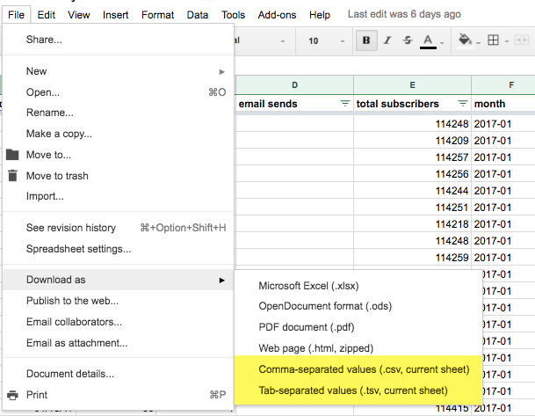Image resolution: width=535 pixels, height=416 pixels.
Task: Click cell with value 114209
Action: (x=413, y=141)
